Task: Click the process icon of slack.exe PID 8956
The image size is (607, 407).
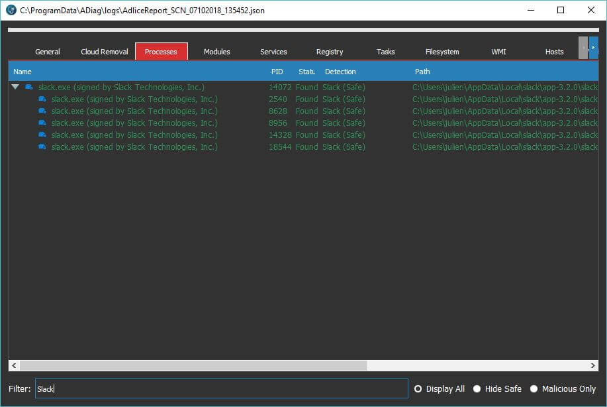Action: click(x=42, y=123)
